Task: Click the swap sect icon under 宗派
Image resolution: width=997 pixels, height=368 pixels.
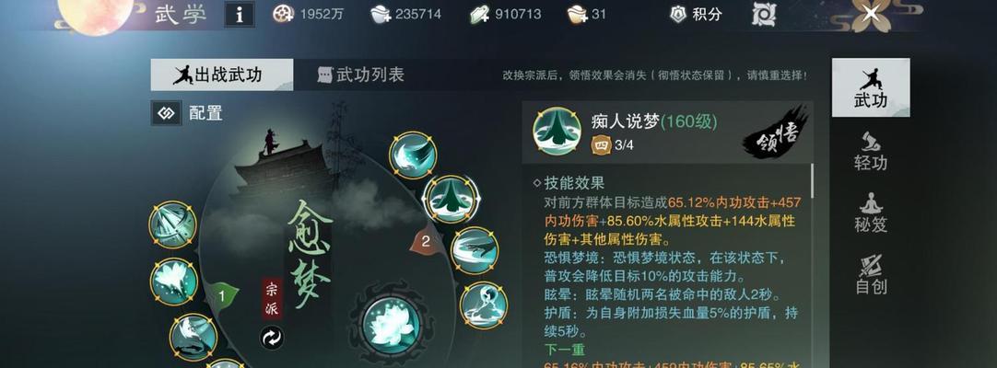Action: pos(272,338)
